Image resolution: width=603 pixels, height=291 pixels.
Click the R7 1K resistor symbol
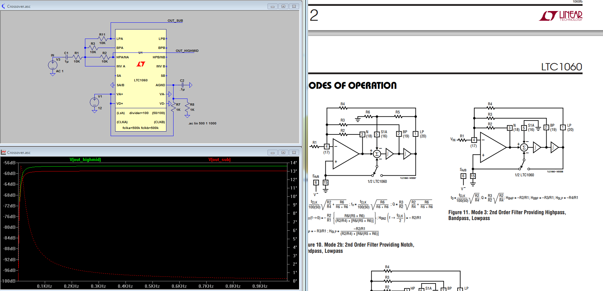click(x=174, y=107)
